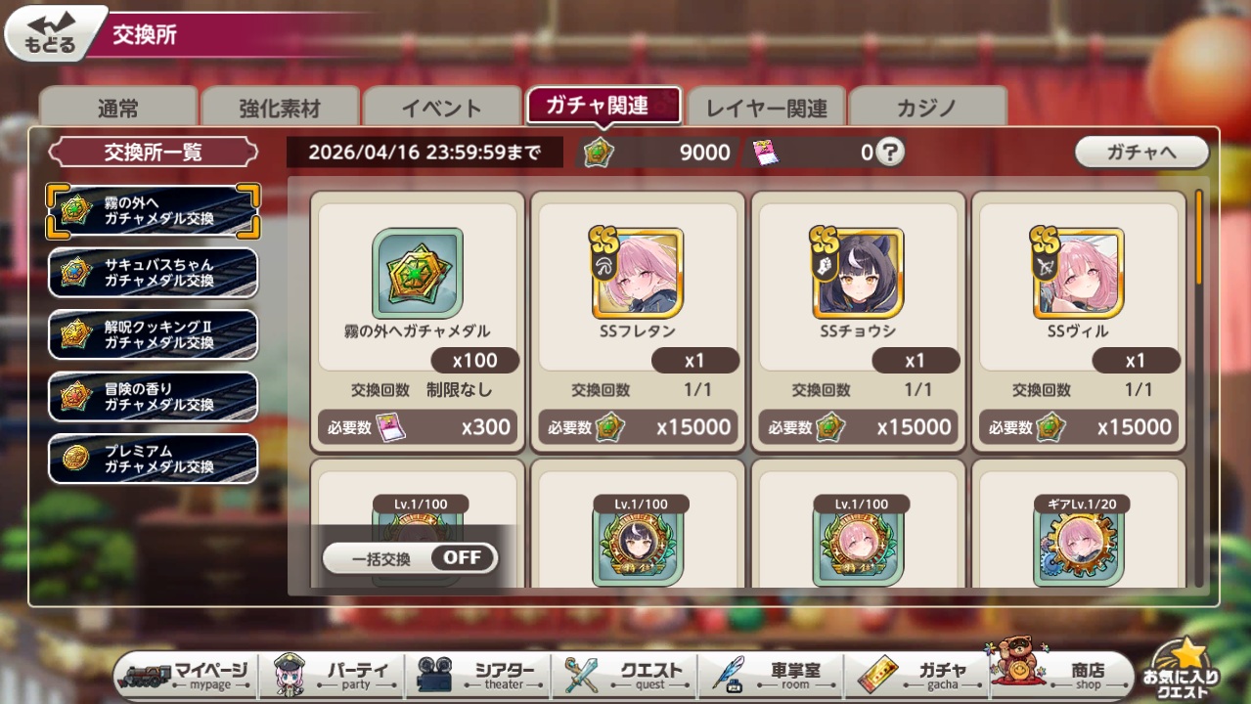Select the SSヴィル character icon
Image resolution: width=1251 pixels, height=704 pixels.
point(1079,274)
